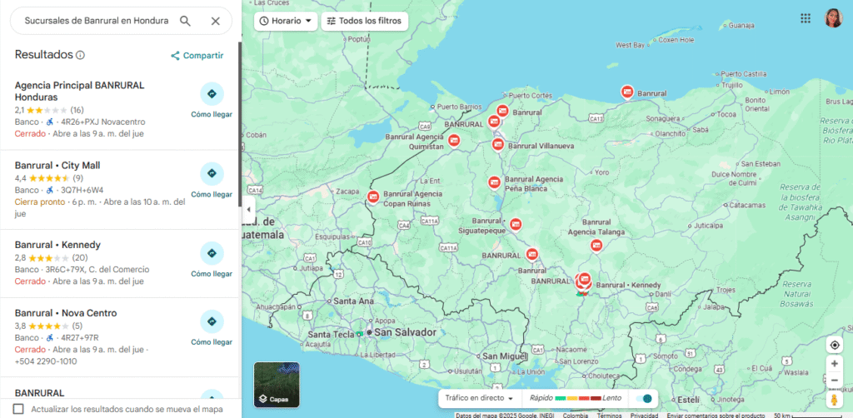Click the my location target button
This screenshot has height=418, width=853.
coord(835,346)
